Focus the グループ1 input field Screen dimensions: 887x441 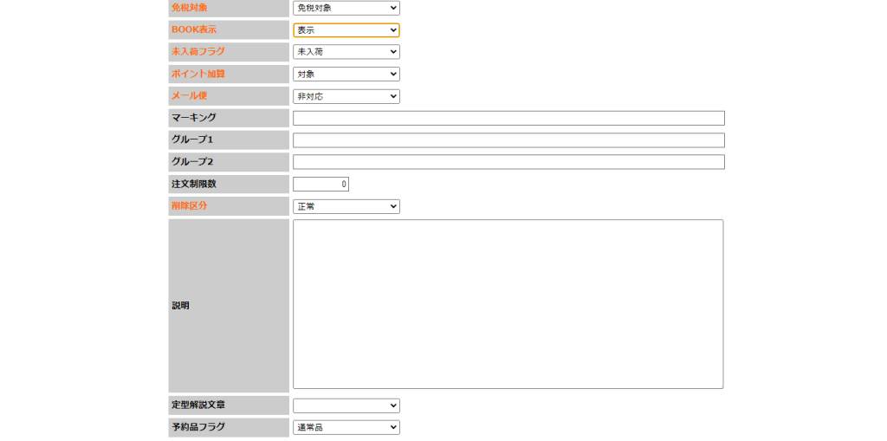508,140
